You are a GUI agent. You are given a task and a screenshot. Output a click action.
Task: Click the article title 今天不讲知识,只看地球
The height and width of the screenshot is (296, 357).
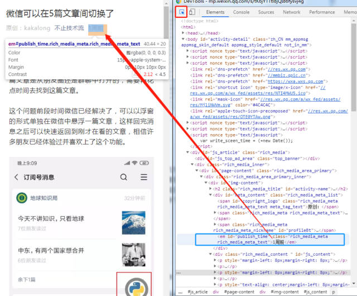(51, 218)
